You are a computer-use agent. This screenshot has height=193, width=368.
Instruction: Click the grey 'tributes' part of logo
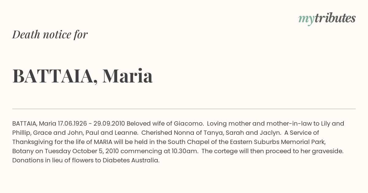[335, 18]
